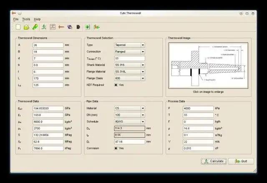This screenshot has height=183, width=267.
Task: Click the purple molecule toolbar icon
Action: [x=70, y=27]
